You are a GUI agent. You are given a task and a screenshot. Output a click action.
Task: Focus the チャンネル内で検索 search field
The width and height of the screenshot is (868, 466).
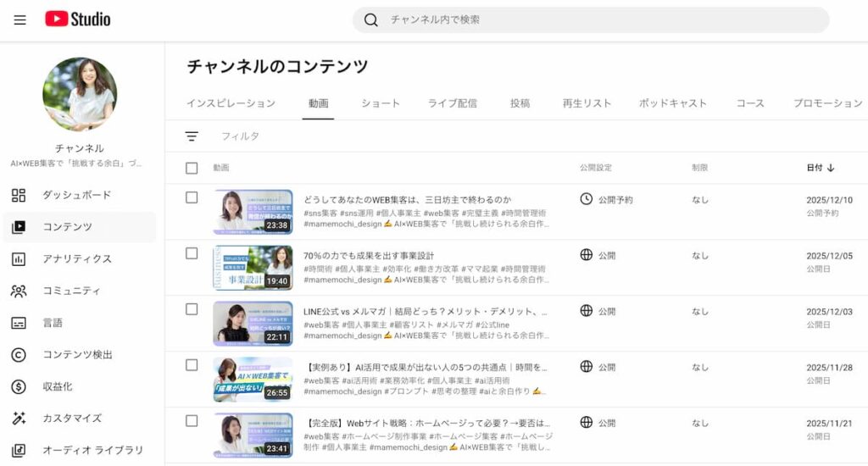tap(591, 20)
